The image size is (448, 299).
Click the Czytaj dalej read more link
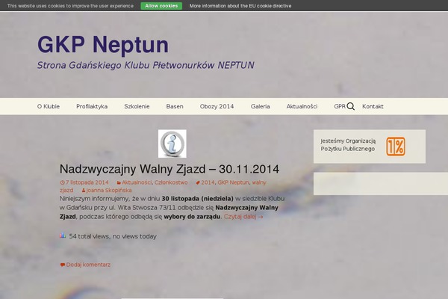243,217
